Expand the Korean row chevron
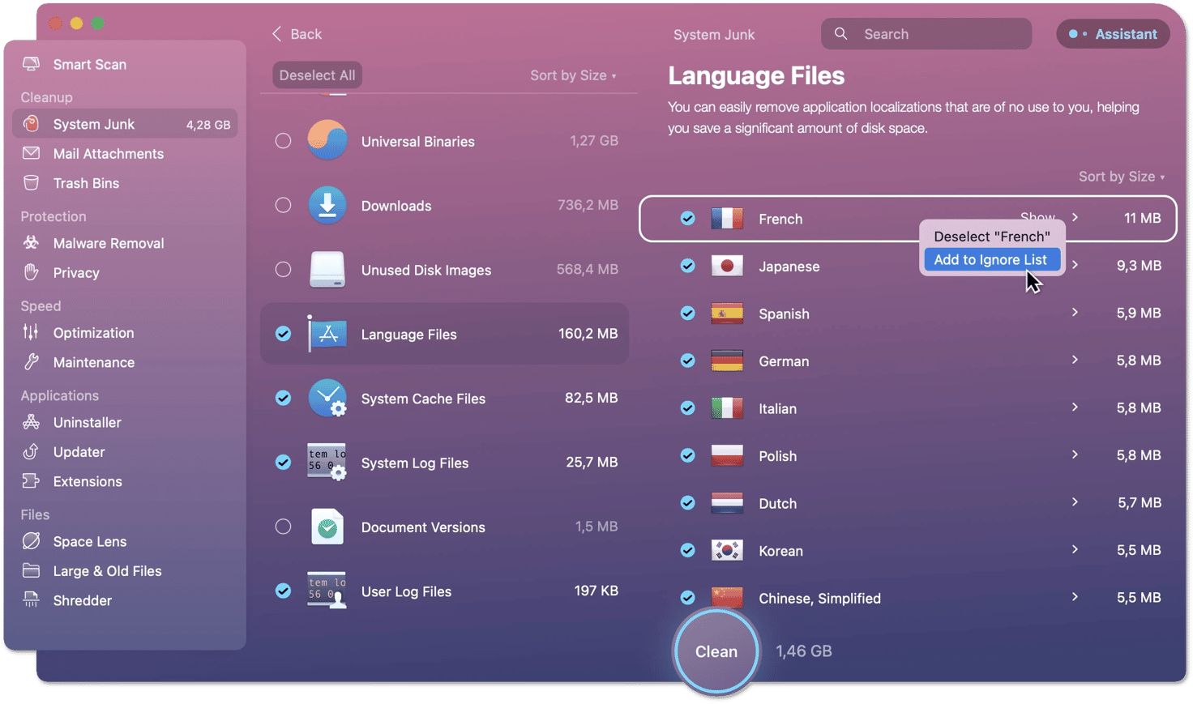Screen dimensions: 1193x704 pos(1075,549)
